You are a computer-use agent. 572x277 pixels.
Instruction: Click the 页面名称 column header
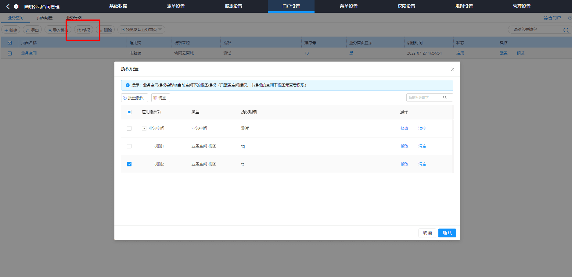pyautogui.click(x=29, y=43)
